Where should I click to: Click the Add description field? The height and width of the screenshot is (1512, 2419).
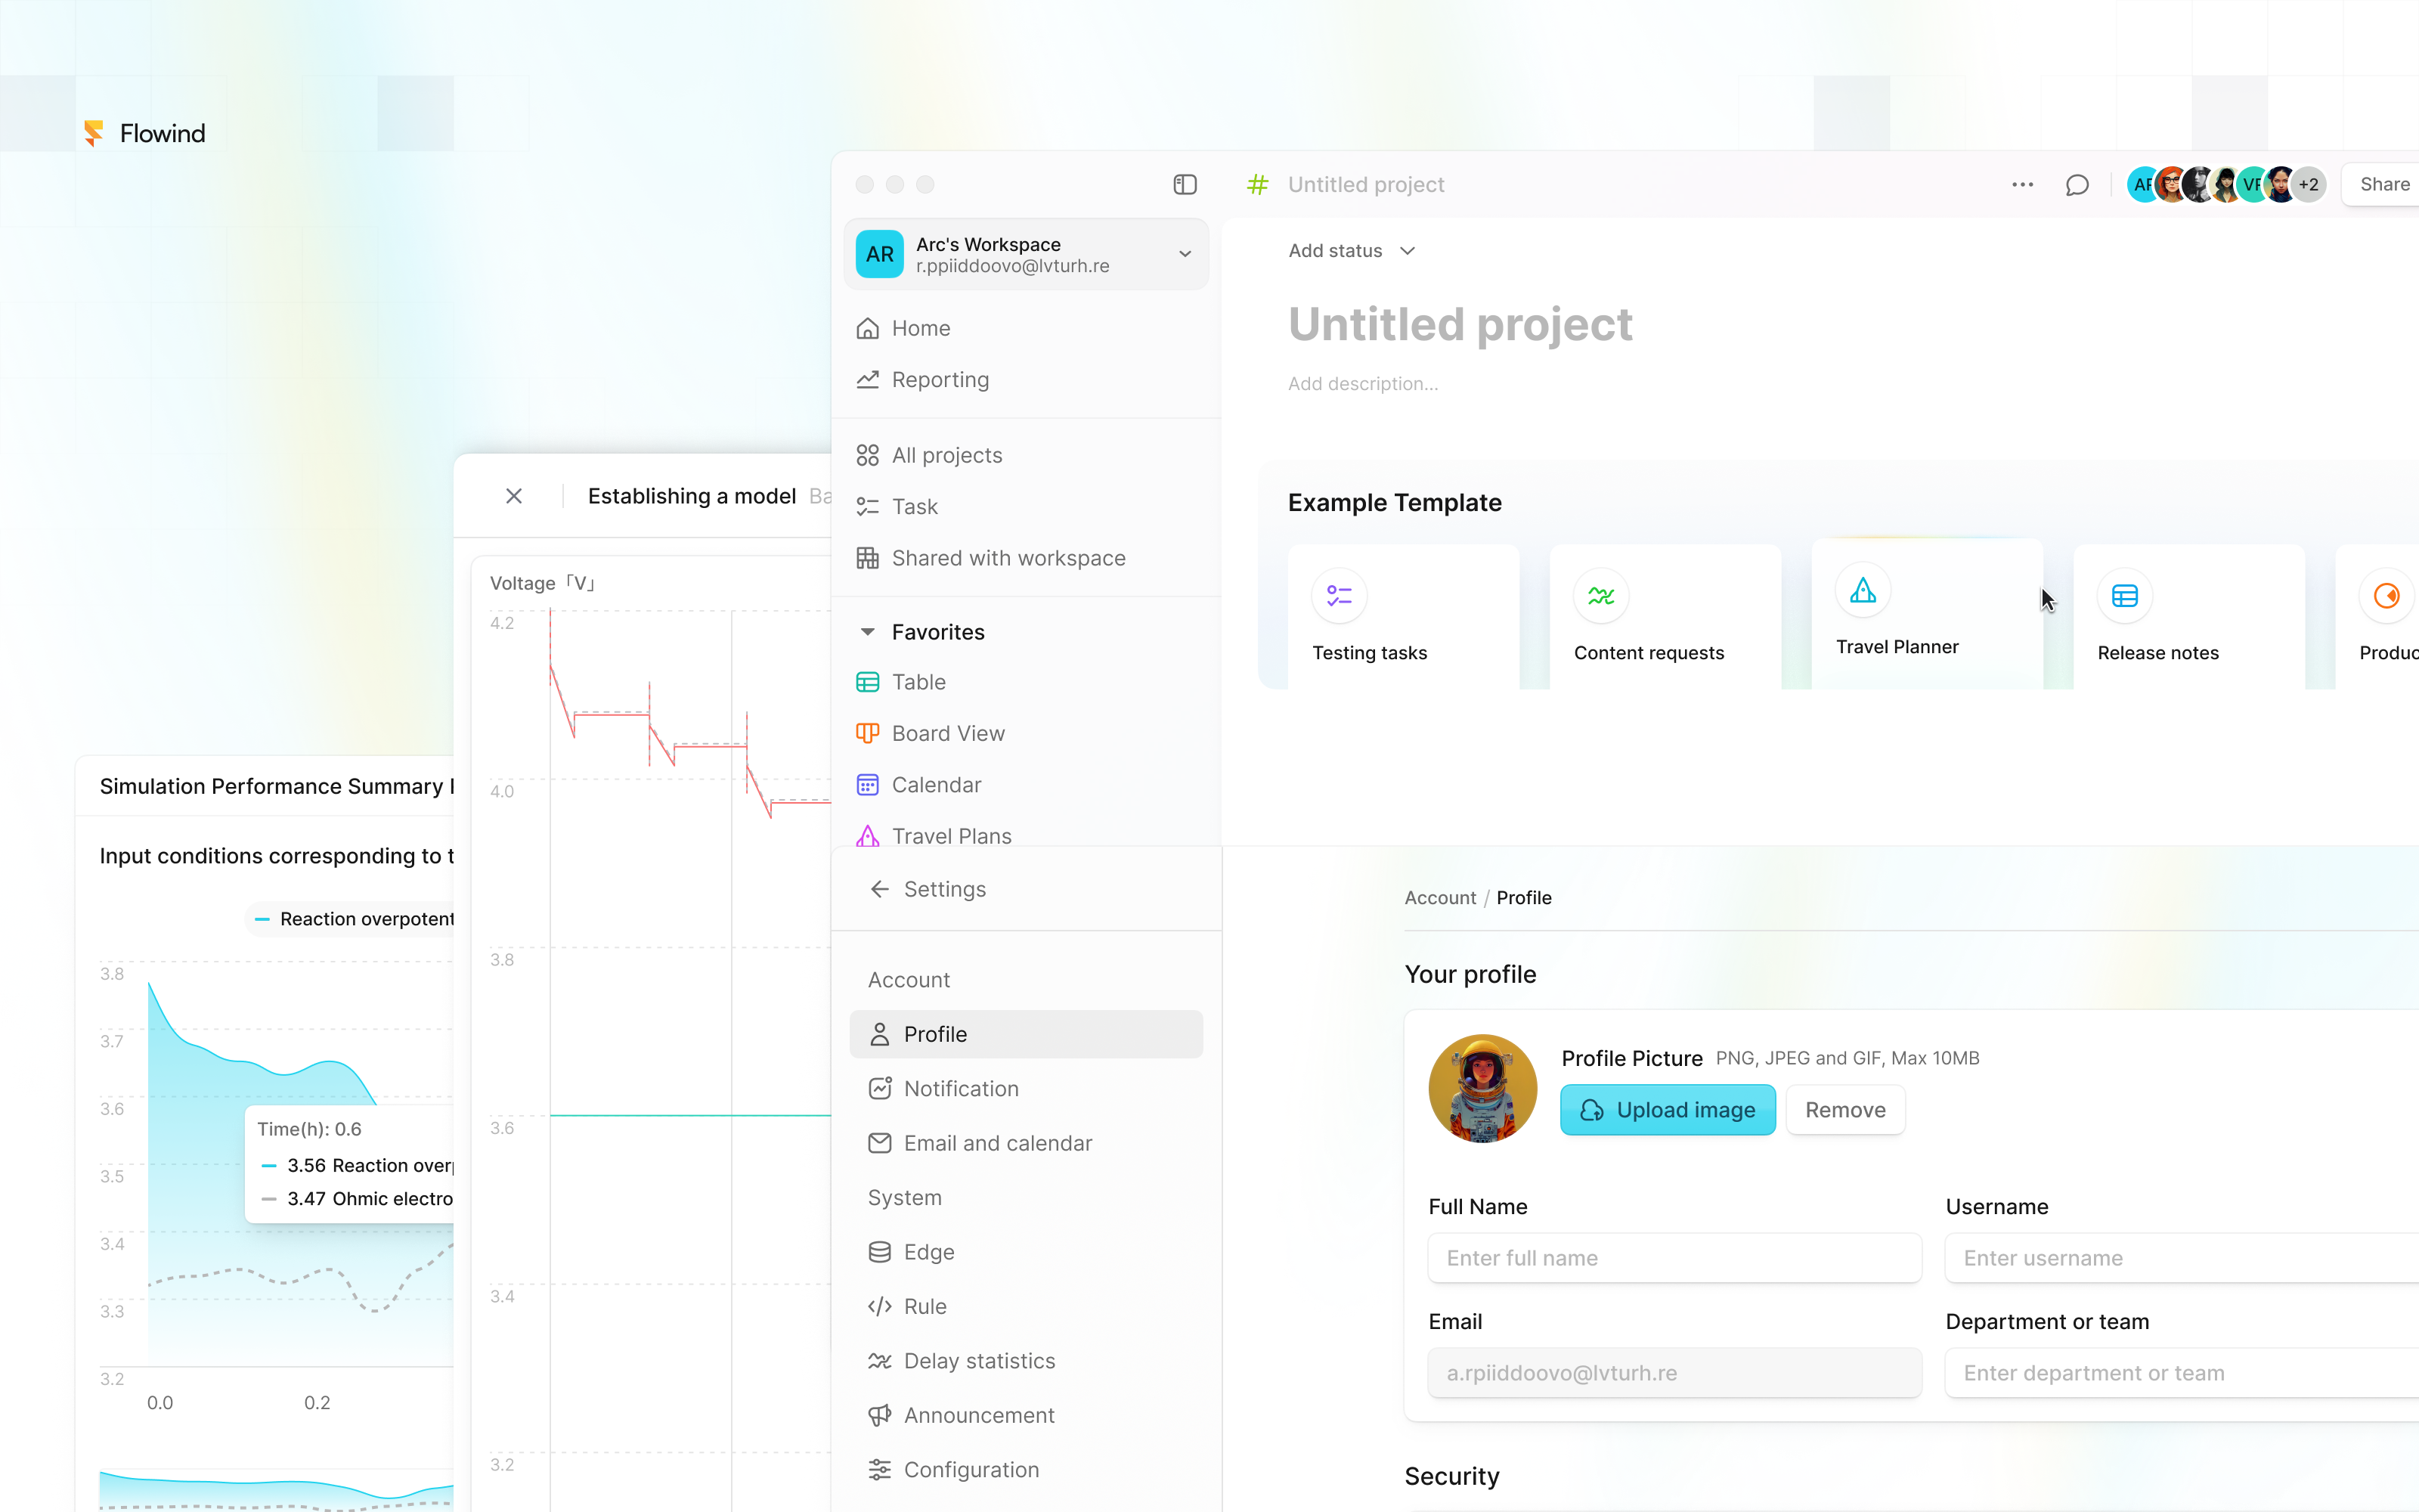[1362, 384]
